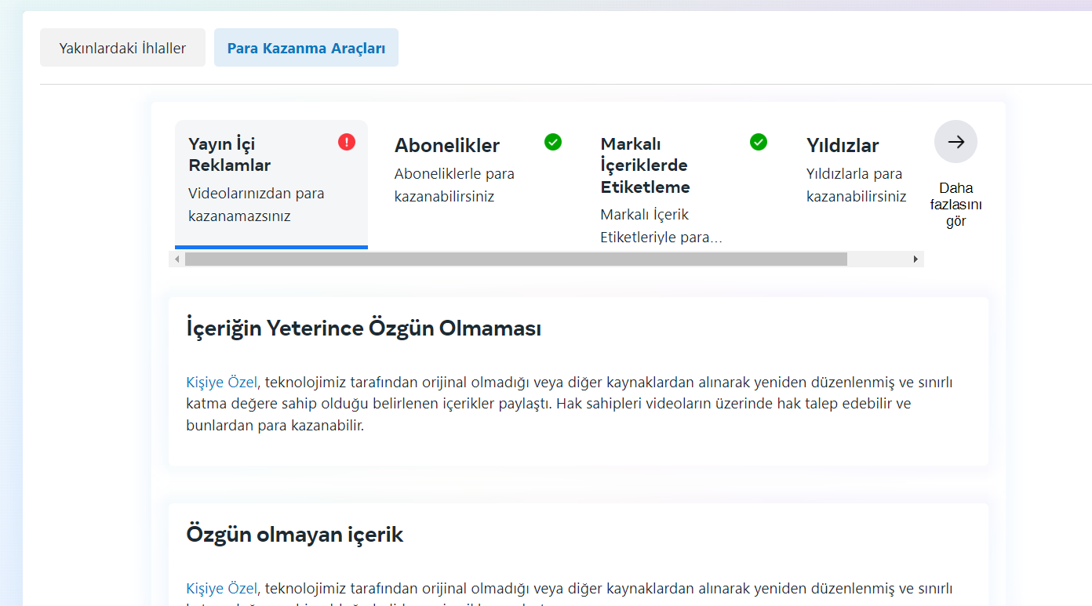Click the text Yıldızlarla para kazanabilirsiniz
The height and width of the screenshot is (606, 1092).
point(857,185)
